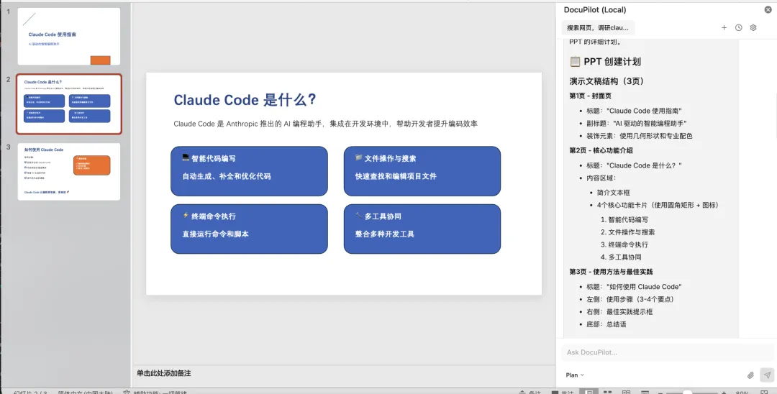Click bullet '4个核心功能卡片' line
Image resolution: width=777 pixels, height=394 pixels.
coord(658,205)
